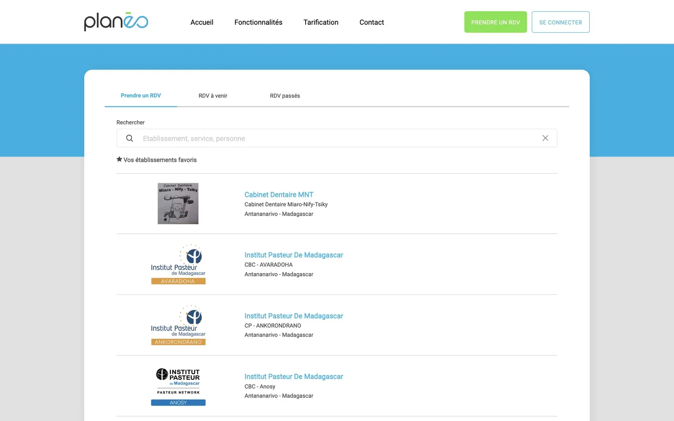Navigate to Contact page

click(372, 22)
